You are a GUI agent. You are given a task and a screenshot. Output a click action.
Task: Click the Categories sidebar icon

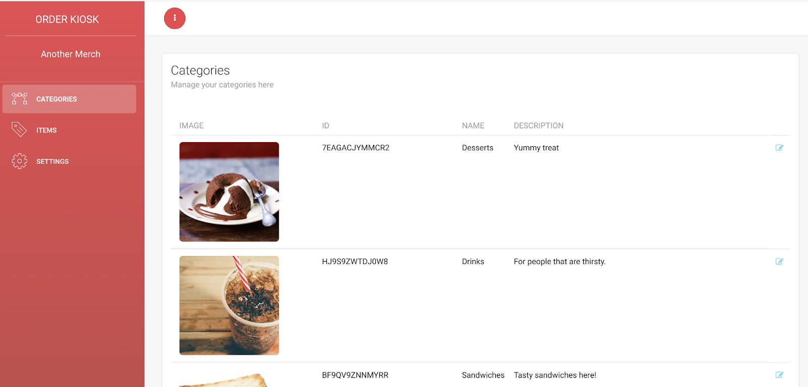pyautogui.click(x=19, y=99)
